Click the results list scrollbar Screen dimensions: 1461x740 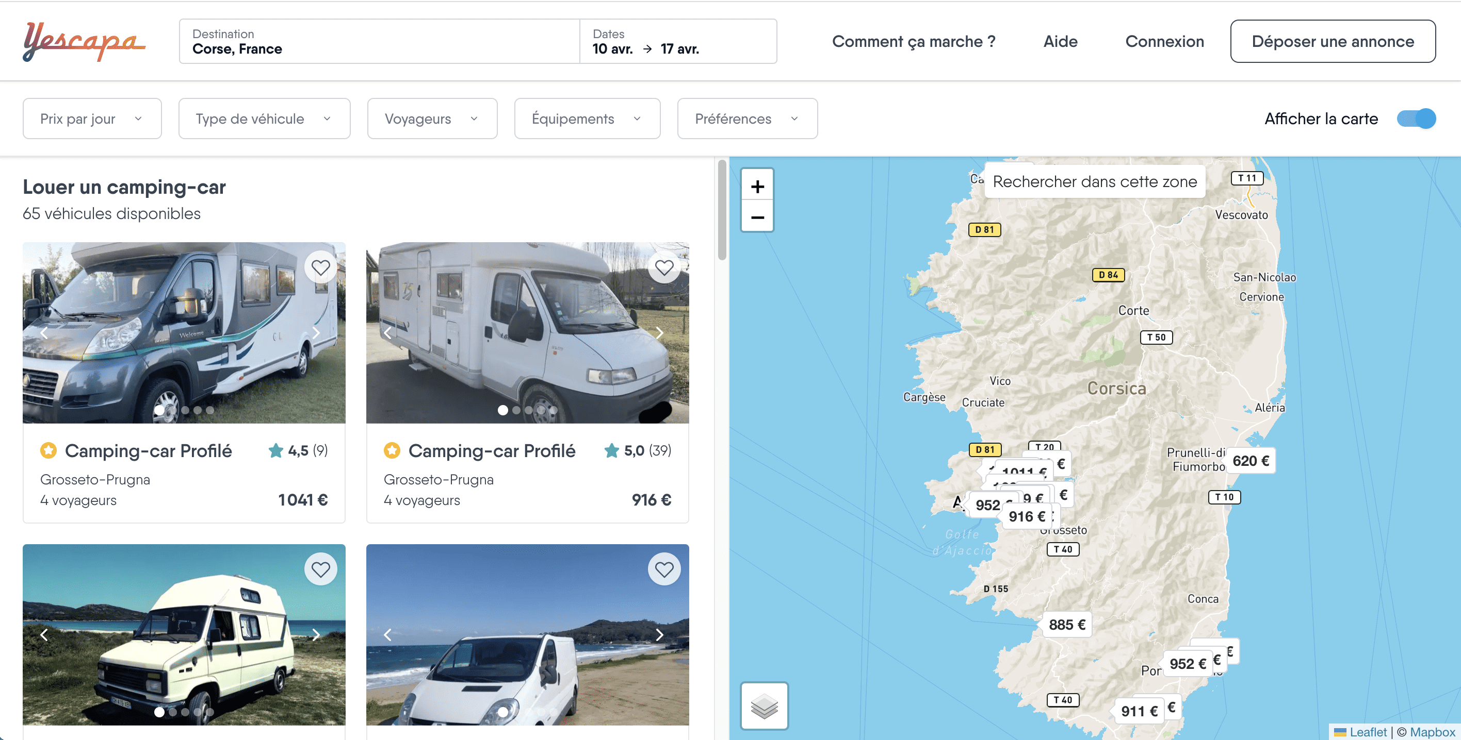coord(722,210)
